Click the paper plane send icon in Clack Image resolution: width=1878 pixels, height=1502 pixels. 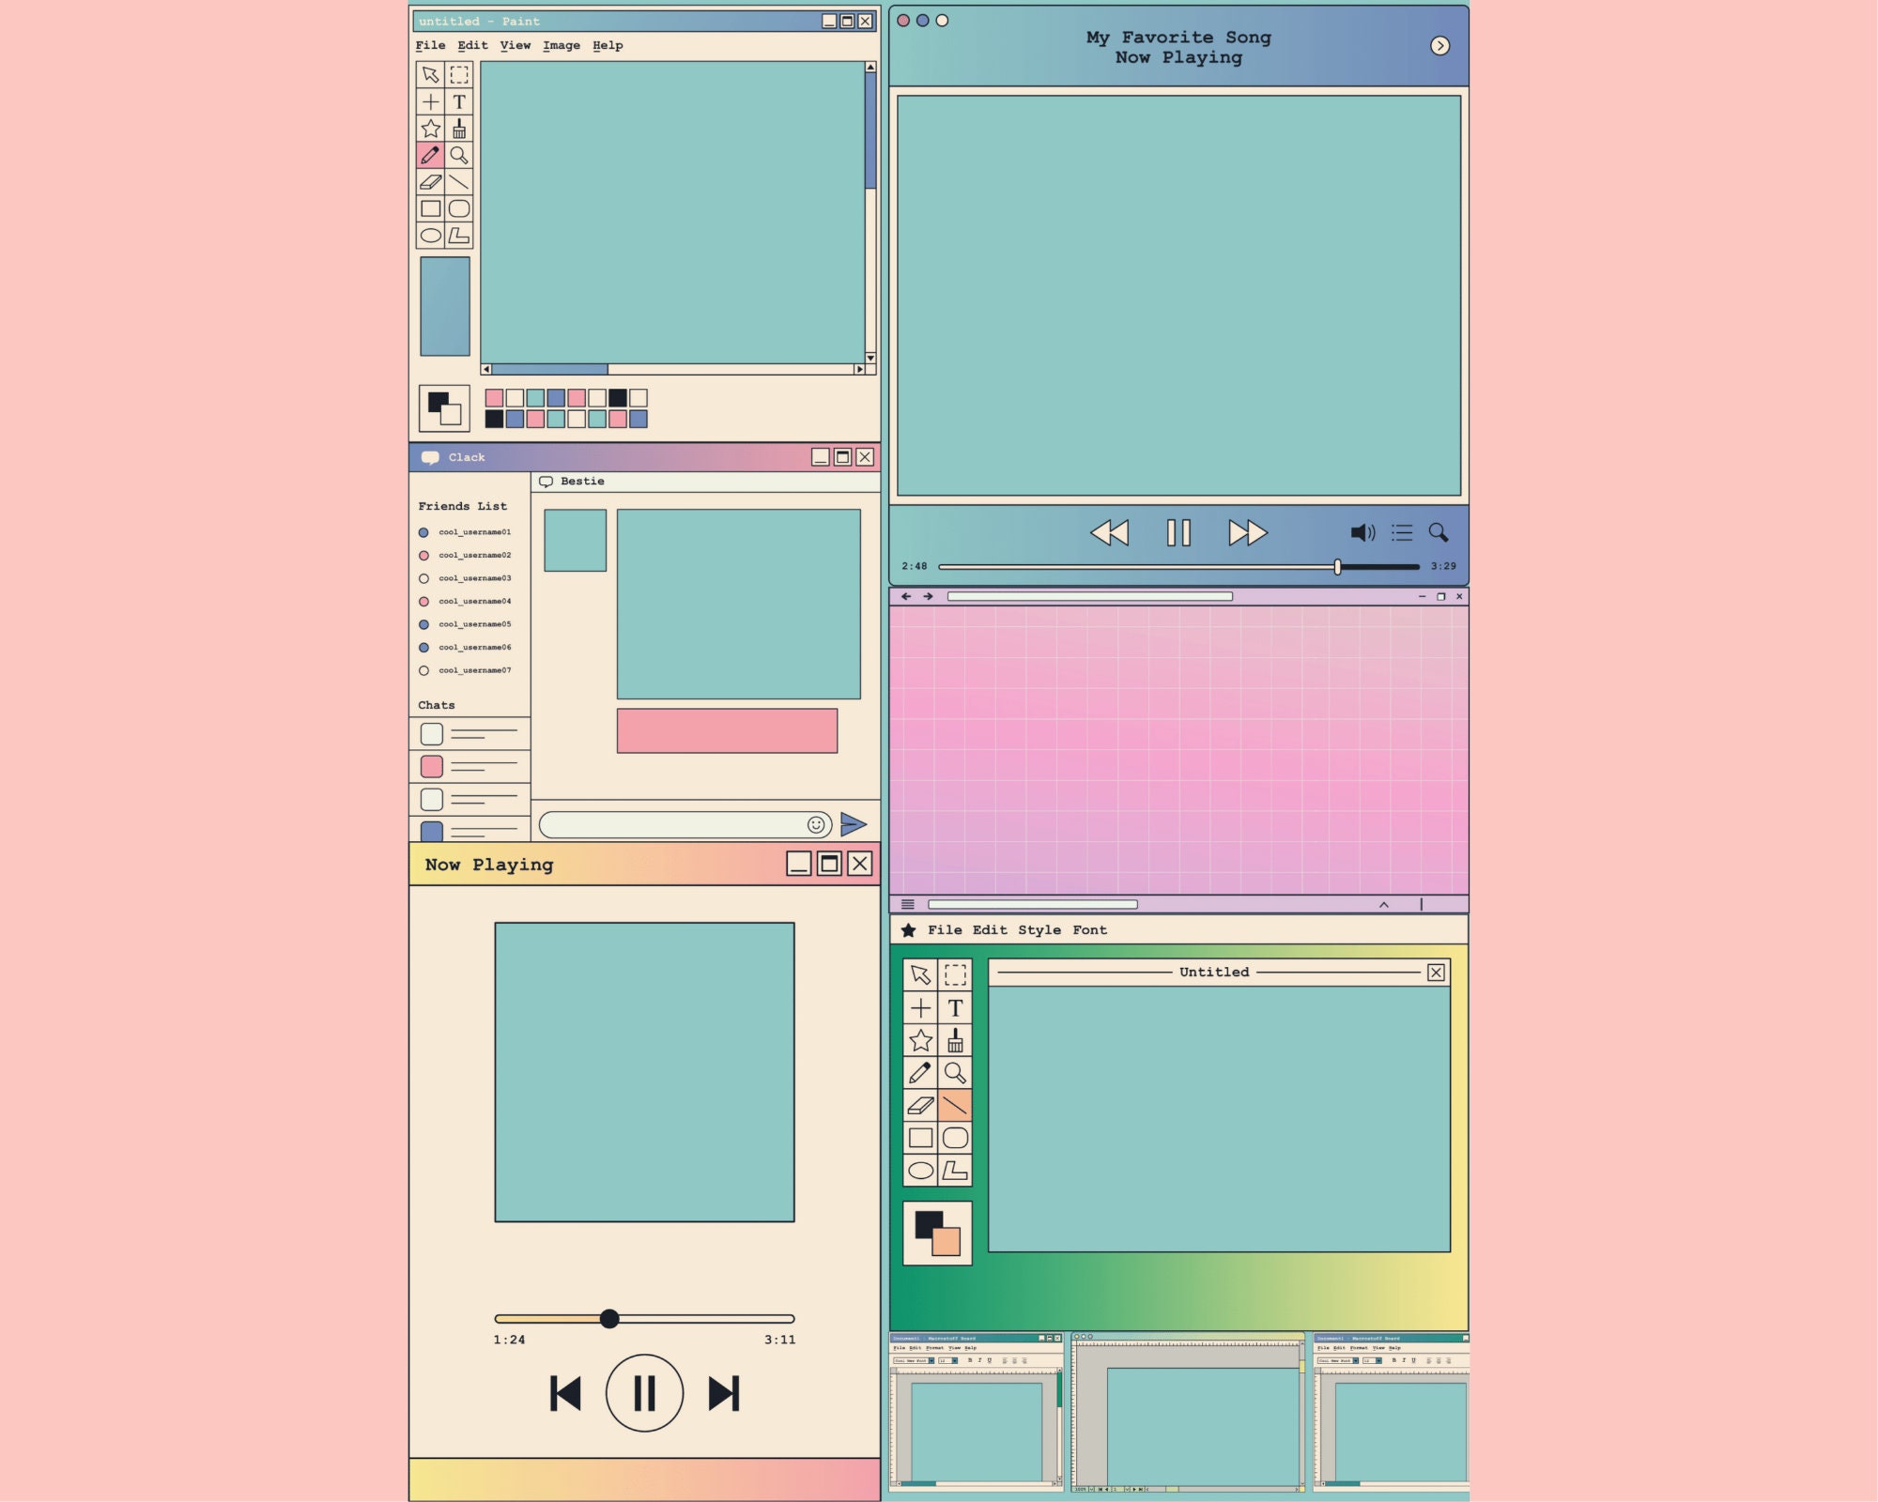[x=854, y=823]
